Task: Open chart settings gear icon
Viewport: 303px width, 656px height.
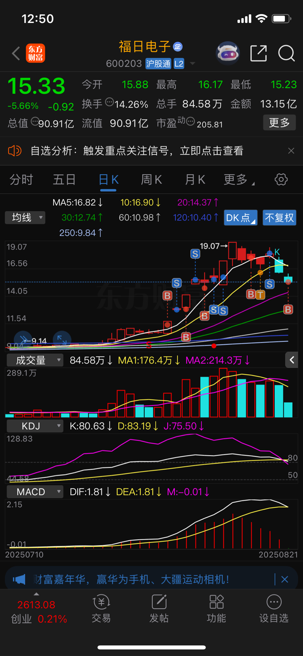Action: 281,179
